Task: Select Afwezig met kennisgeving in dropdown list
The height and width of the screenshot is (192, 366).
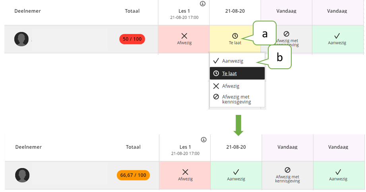Action: (237, 99)
